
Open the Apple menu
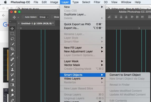click(x=5, y=2)
